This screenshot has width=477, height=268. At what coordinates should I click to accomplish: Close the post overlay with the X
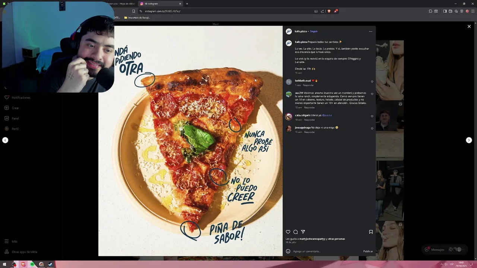[469, 26]
